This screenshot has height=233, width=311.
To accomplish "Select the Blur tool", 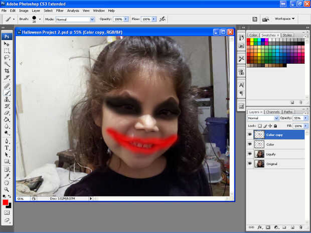I will point(7,126).
